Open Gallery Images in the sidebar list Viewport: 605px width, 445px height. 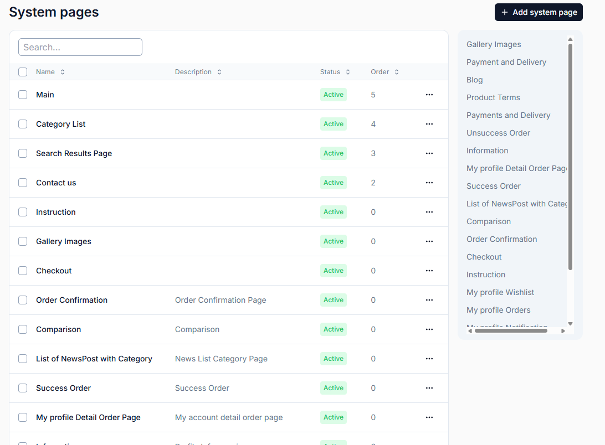pos(494,44)
